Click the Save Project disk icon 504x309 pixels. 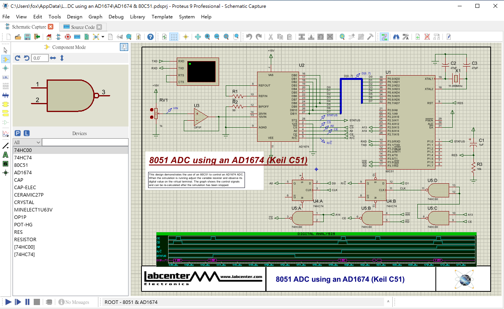27,37
